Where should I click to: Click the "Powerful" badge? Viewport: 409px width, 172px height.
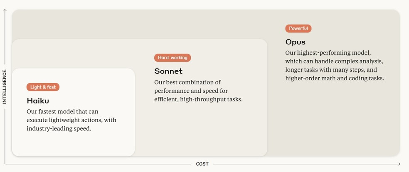tap(298, 29)
